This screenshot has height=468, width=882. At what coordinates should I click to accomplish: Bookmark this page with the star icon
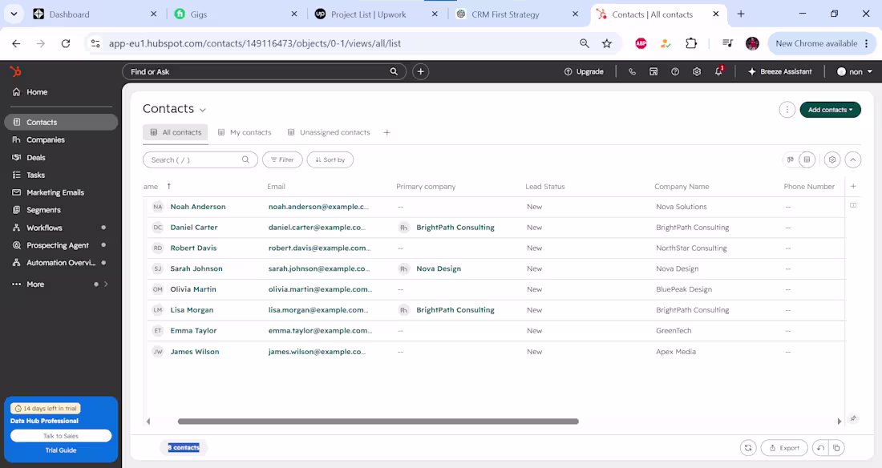(x=607, y=43)
